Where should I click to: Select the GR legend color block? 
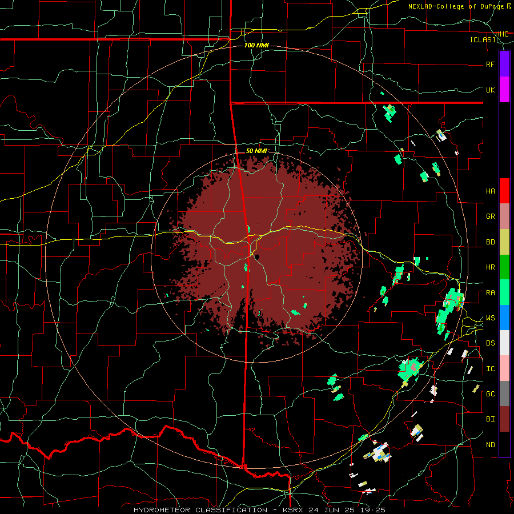504,216
